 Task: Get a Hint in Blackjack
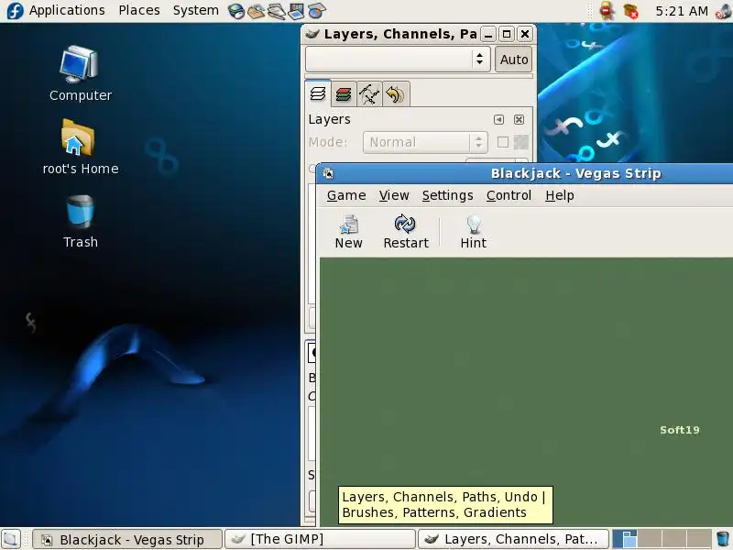point(473,232)
